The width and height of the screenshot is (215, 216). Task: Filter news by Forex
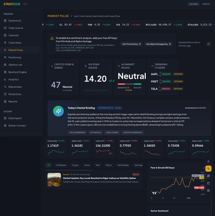click(87, 165)
